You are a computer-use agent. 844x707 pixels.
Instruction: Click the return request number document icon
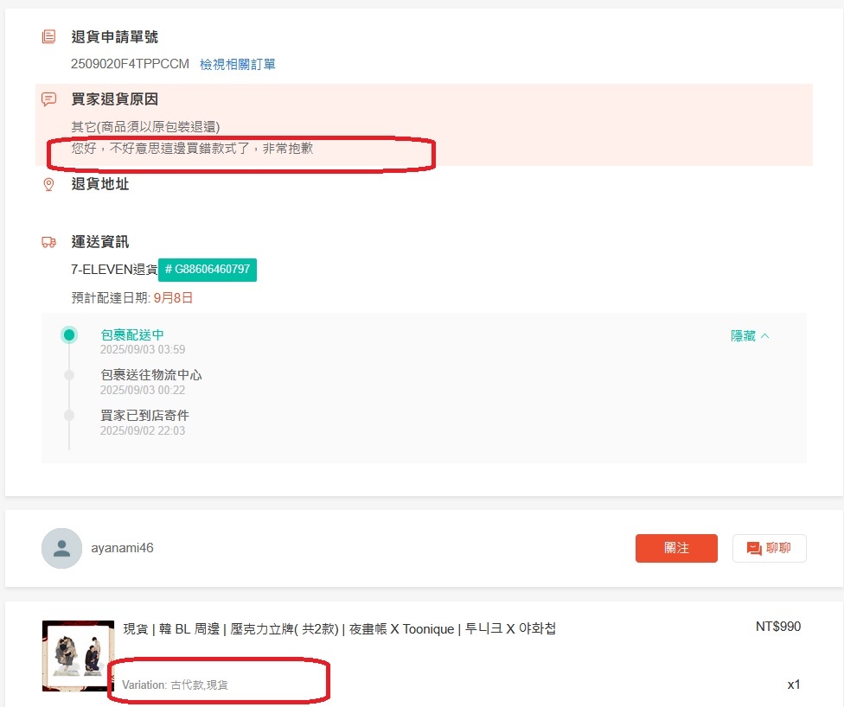48,36
